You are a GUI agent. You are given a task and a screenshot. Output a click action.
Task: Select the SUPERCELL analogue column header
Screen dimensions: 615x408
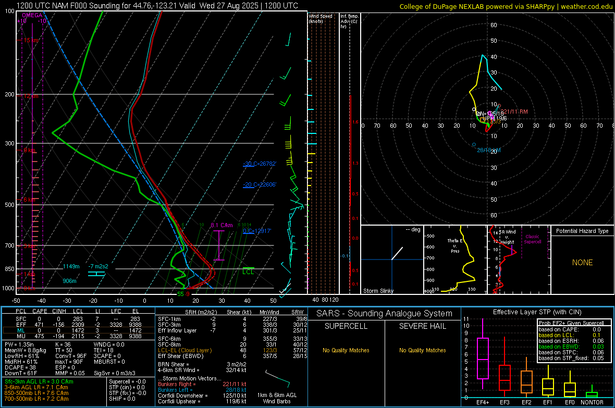346,326
